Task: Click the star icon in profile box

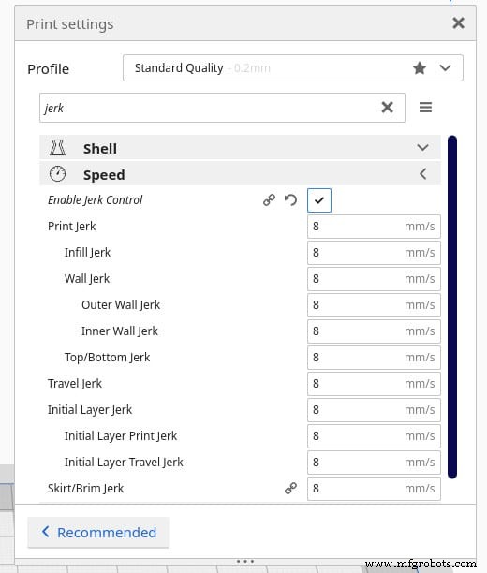Action: 420,68
